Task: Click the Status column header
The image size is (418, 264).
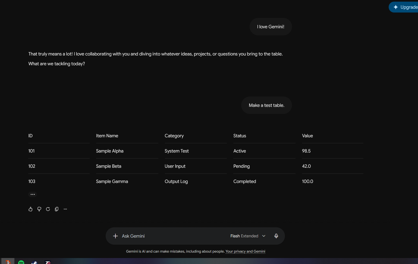Action: pyautogui.click(x=240, y=136)
